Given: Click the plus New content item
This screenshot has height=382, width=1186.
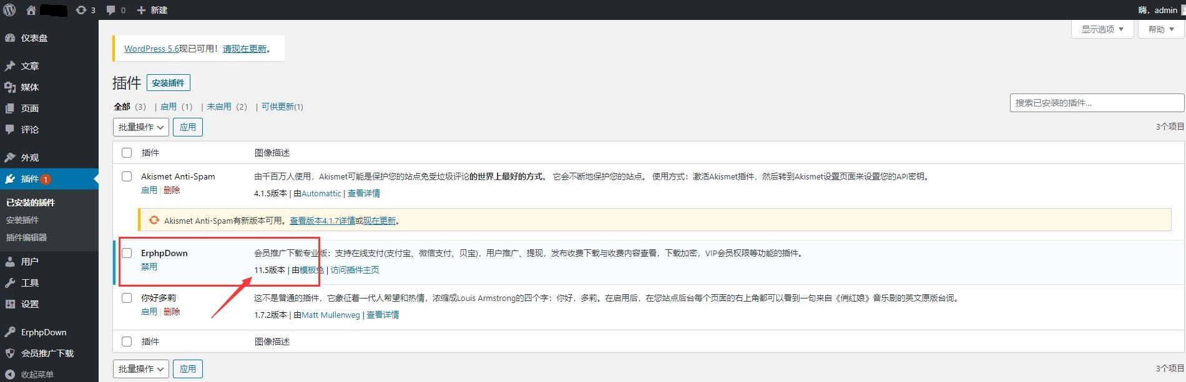Looking at the screenshot, I should [x=152, y=10].
